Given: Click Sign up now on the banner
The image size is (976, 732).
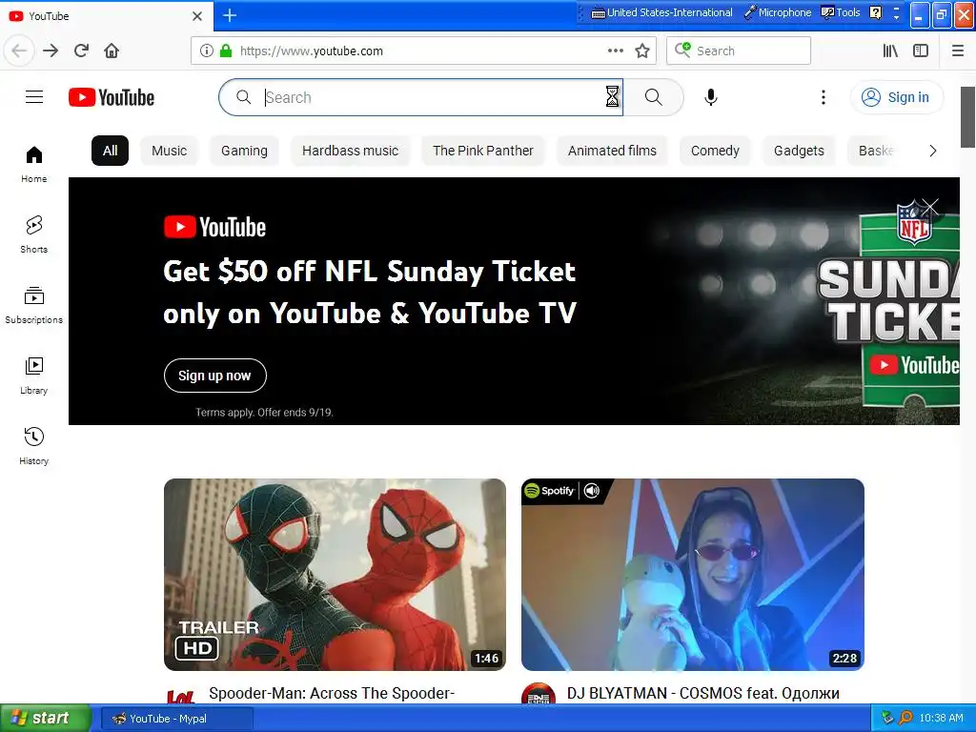Looking at the screenshot, I should coord(214,376).
